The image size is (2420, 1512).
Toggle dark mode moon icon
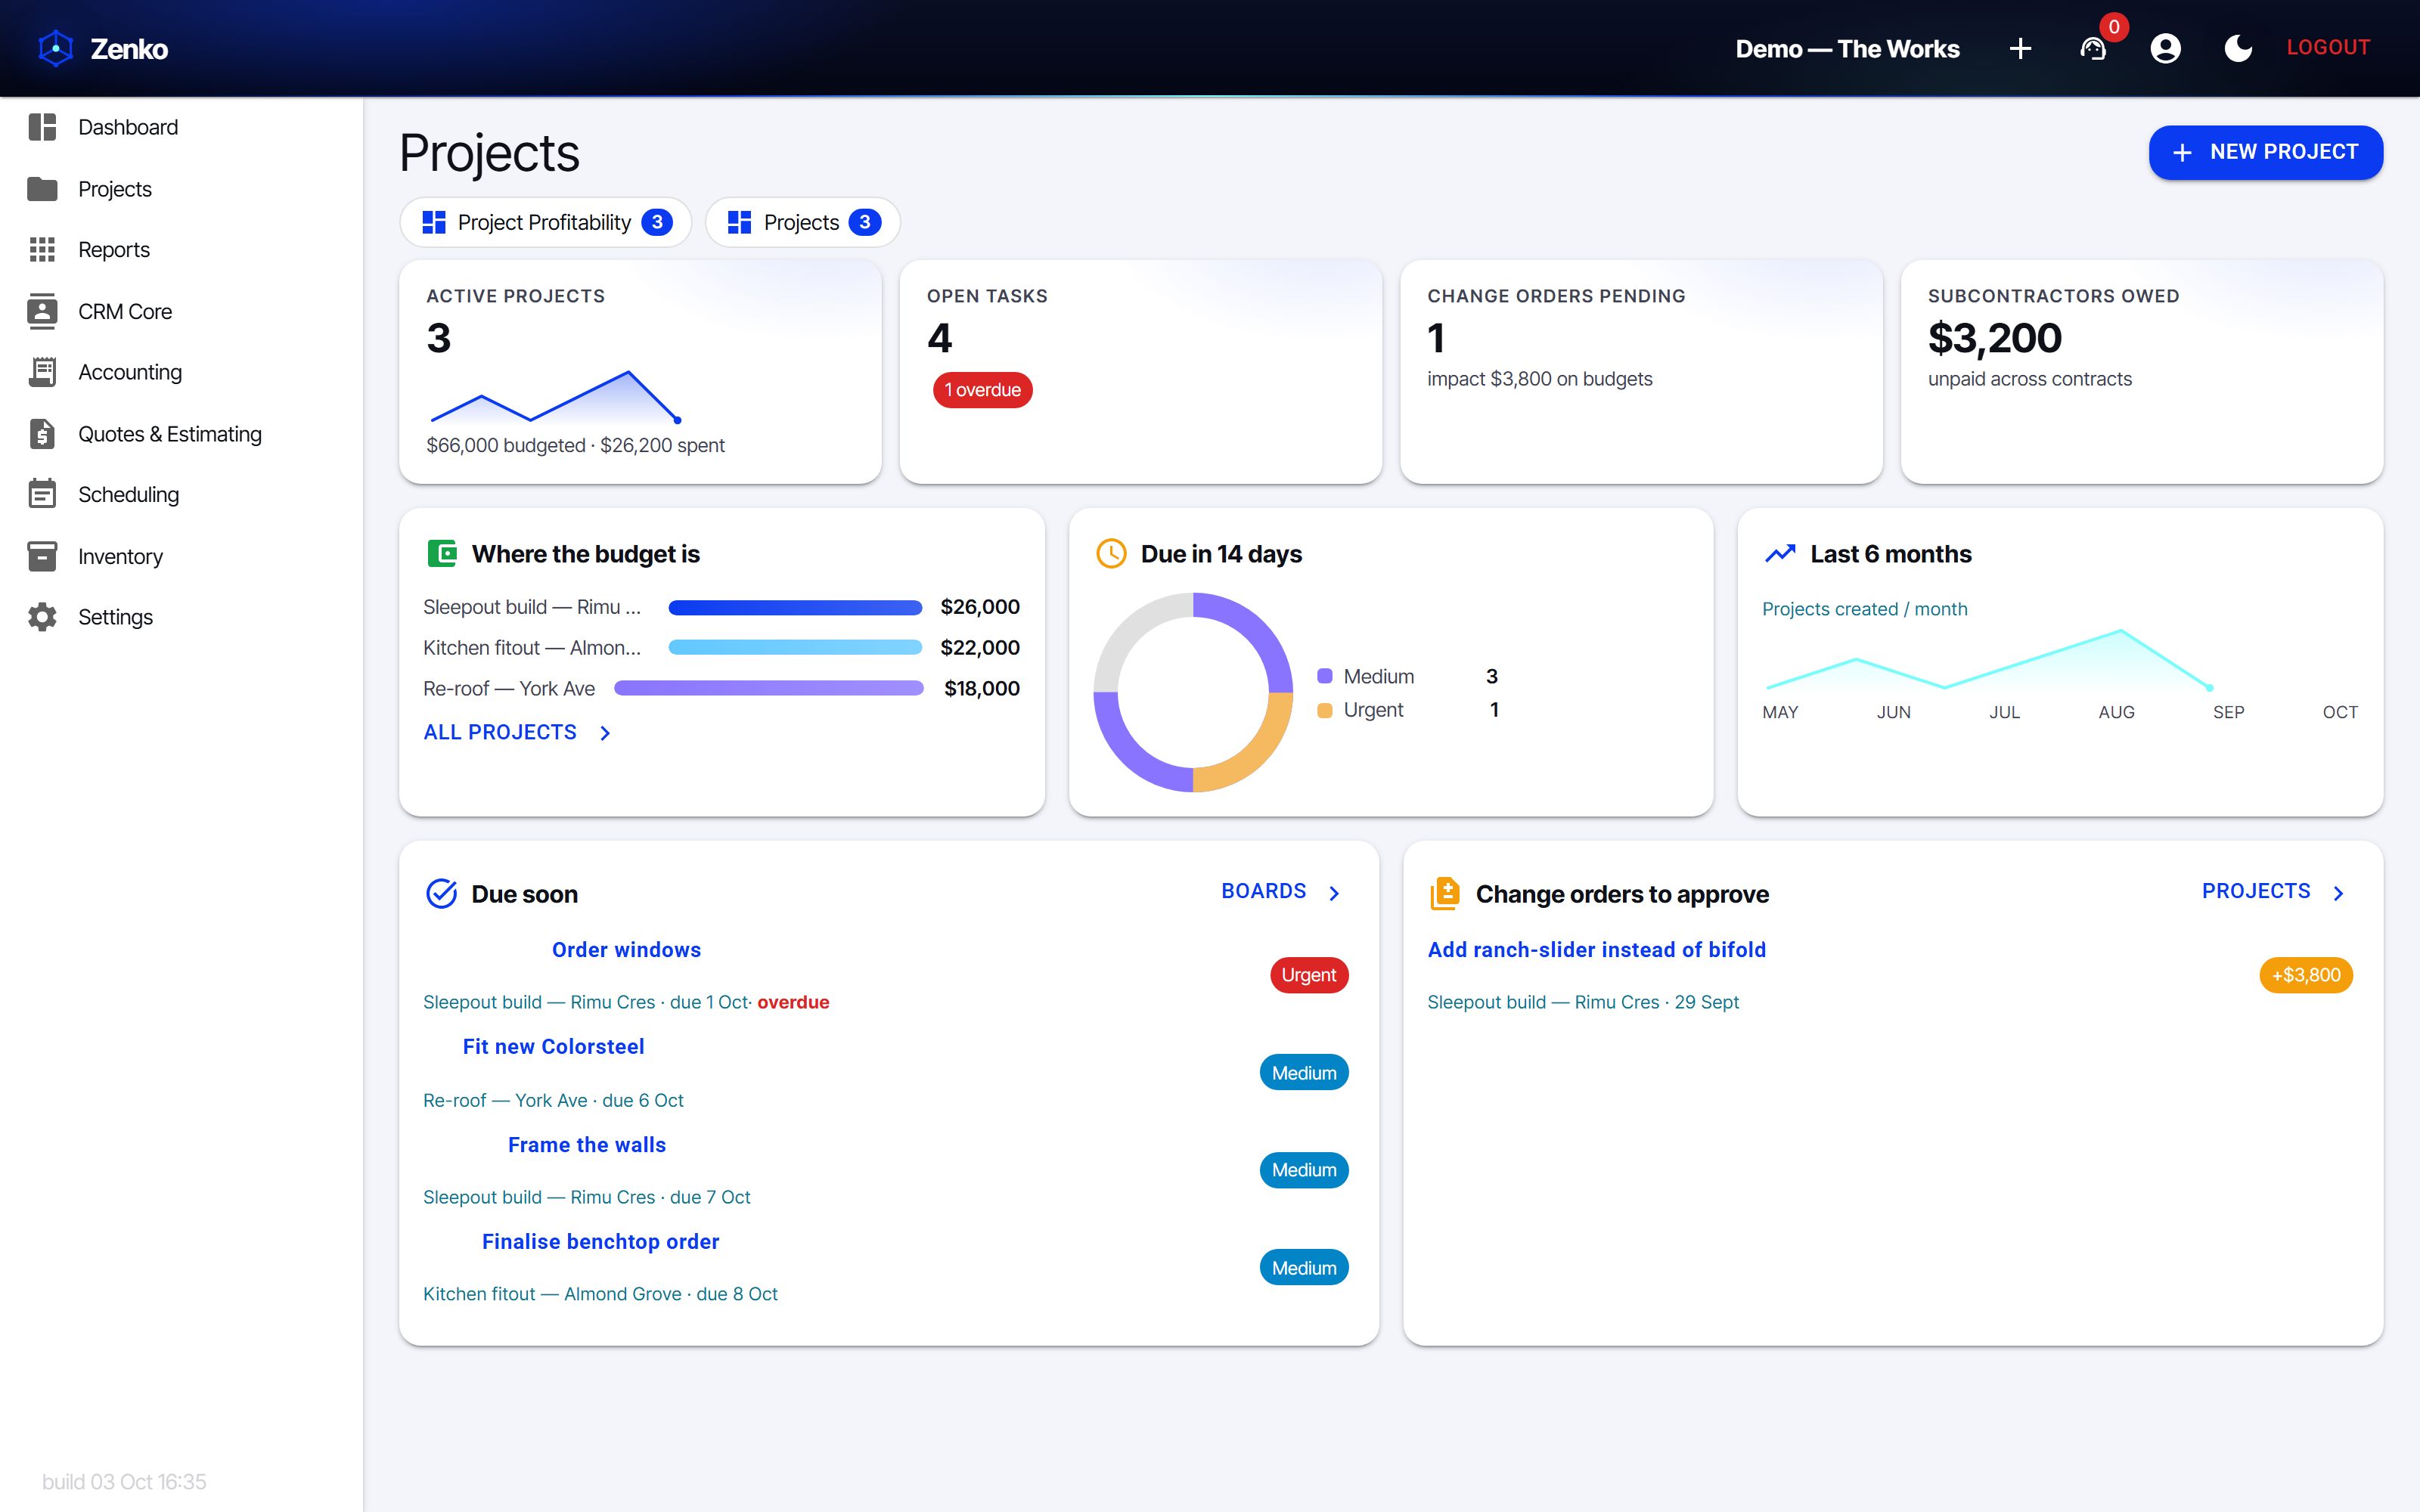point(2238,48)
